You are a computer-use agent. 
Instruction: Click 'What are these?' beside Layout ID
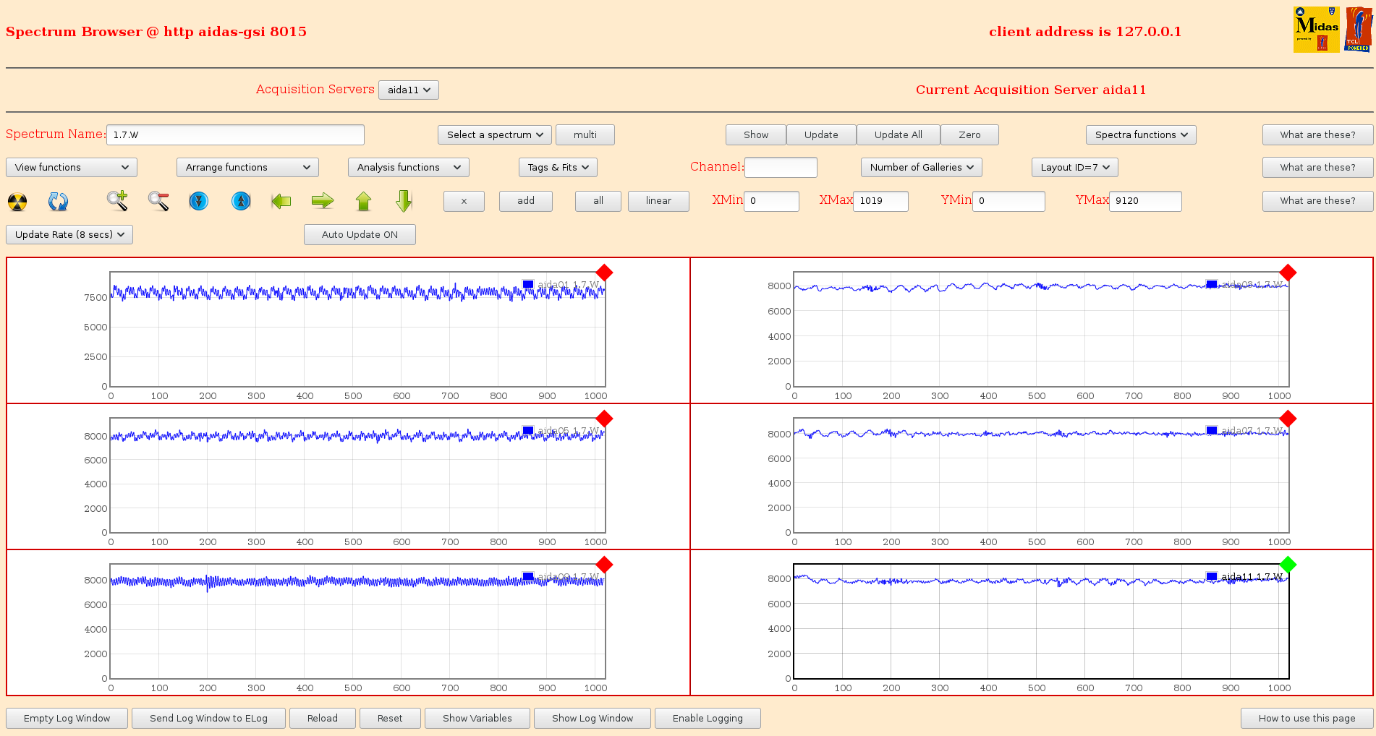point(1318,168)
